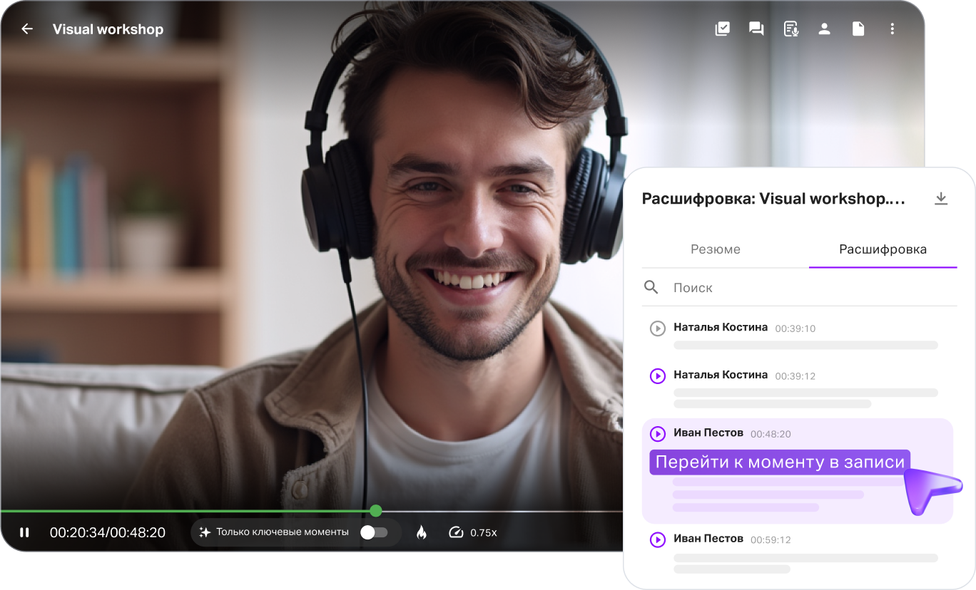
Task: Open the three-dot more options menu
Action: (x=892, y=29)
